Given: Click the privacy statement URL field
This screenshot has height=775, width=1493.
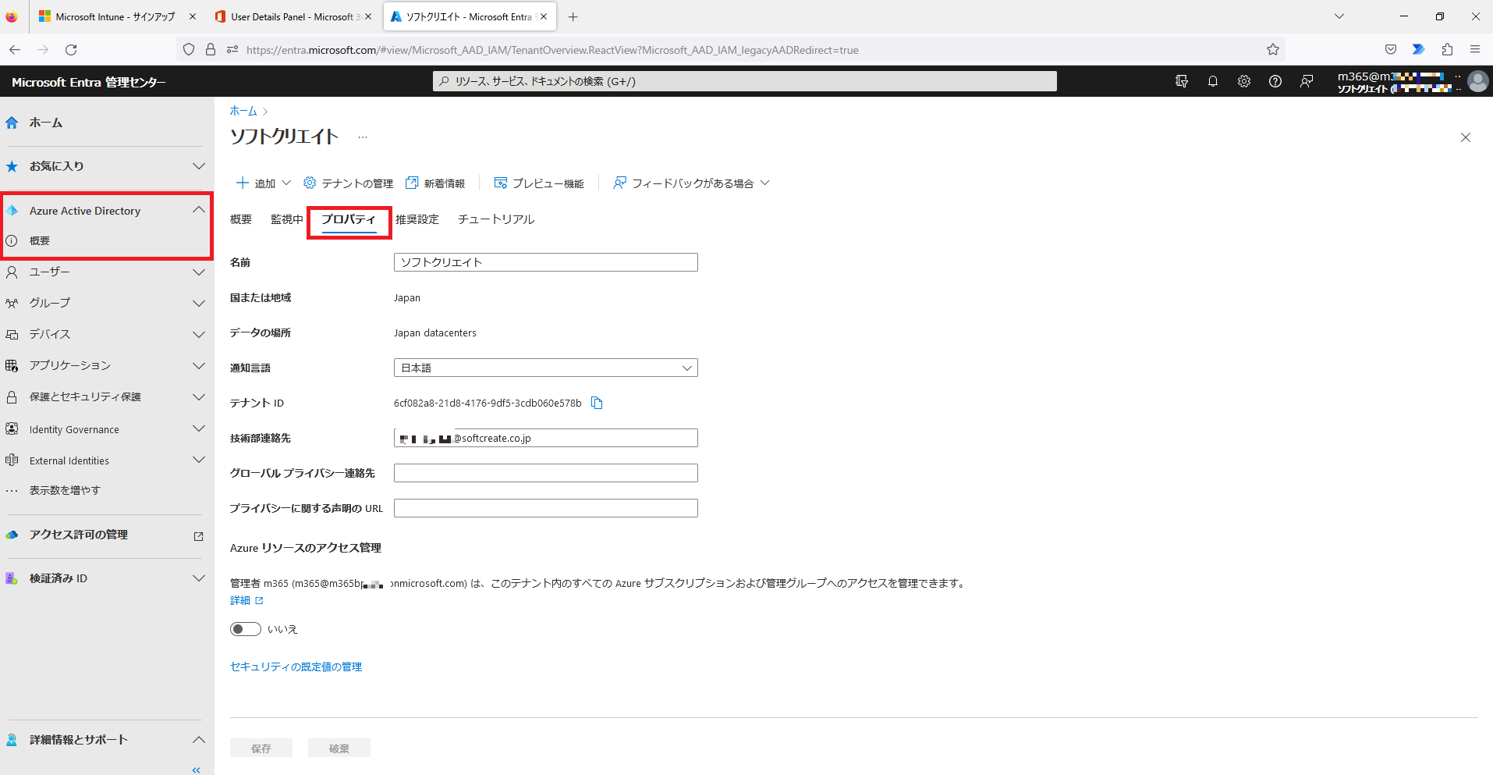Looking at the screenshot, I should point(546,508).
